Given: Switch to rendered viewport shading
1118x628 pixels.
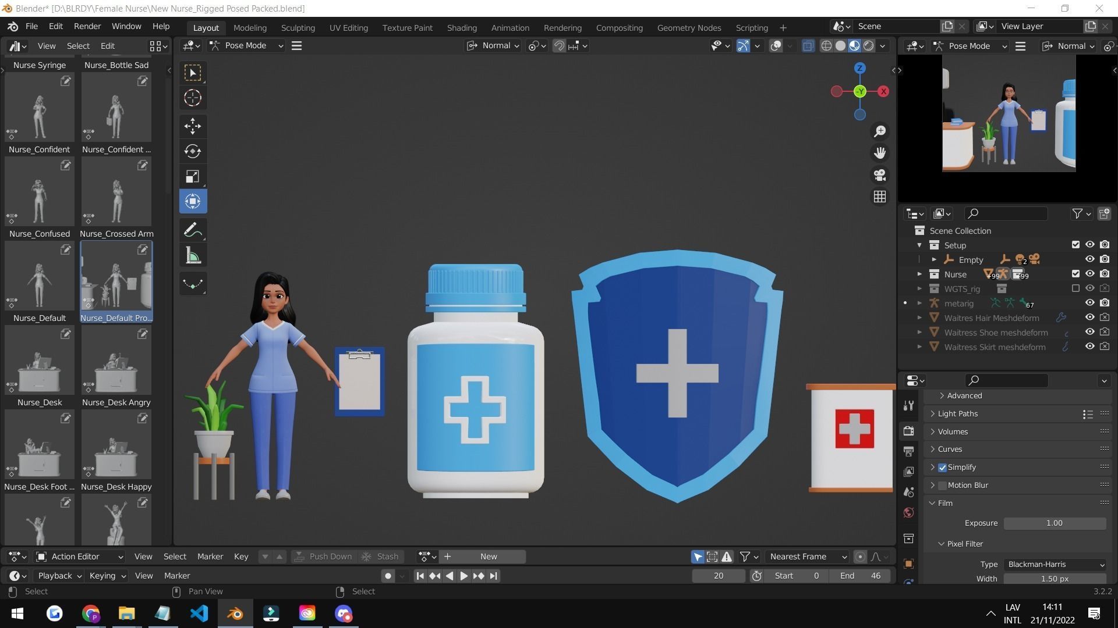Looking at the screenshot, I should (869, 46).
